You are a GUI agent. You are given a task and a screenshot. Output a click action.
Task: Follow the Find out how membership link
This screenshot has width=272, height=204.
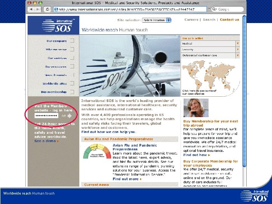point(197,155)
